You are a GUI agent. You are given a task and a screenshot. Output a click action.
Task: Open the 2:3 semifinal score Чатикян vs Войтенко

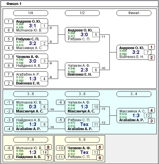(84, 70)
